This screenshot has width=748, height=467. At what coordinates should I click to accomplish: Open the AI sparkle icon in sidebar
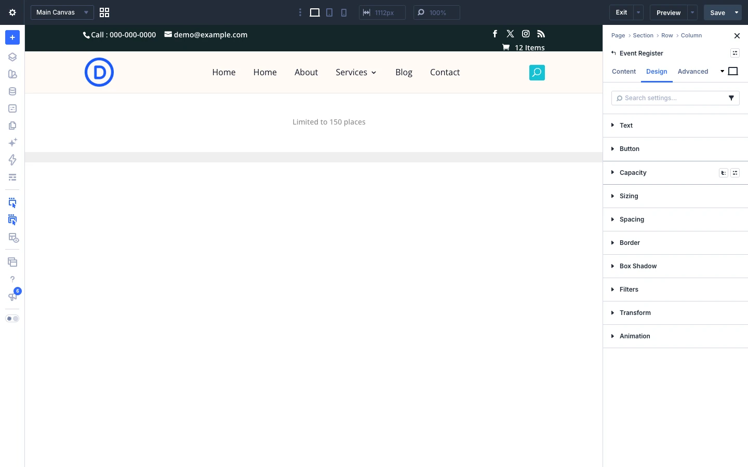pos(12,143)
